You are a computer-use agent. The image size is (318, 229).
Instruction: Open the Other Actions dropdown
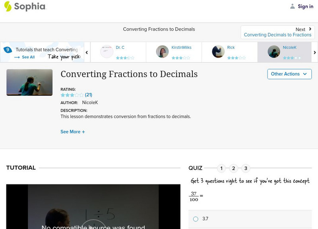click(289, 74)
